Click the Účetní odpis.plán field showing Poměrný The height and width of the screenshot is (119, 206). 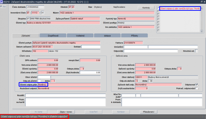(x=69, y=84)
